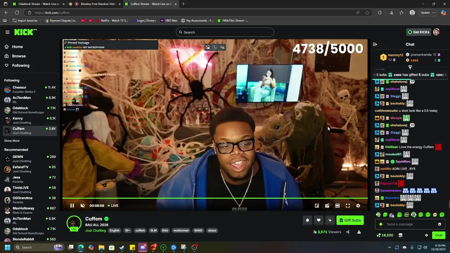The width and height of the screenshot is (450, 253).
Task: Toggle mini player mode in video controls
Action: tap(317, 206)
